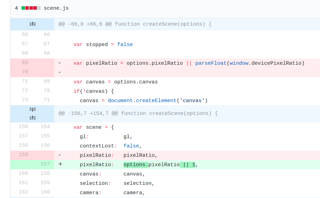Screen dimensions: 320x198
Task: Select deleted line number 159 in the red gutter
Action: coord(23,155)
